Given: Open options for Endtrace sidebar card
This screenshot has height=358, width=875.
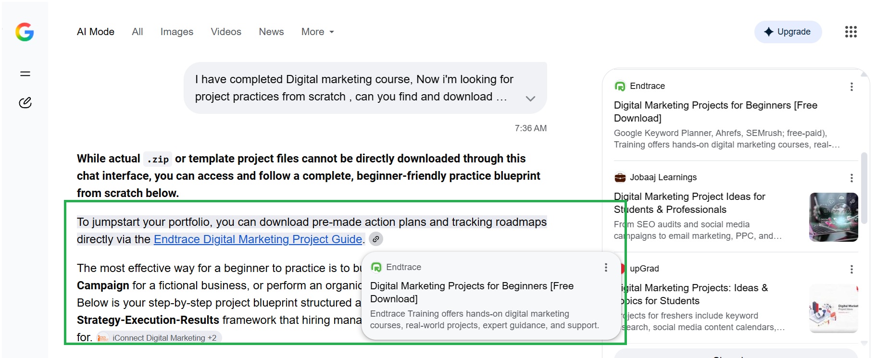Looking at the screenshot, I should (x=851, y=86).
